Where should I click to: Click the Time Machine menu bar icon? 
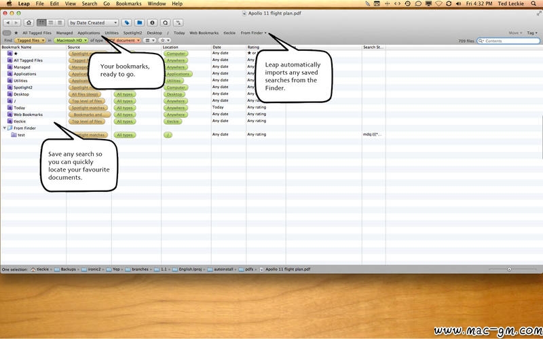pos(408,3)
